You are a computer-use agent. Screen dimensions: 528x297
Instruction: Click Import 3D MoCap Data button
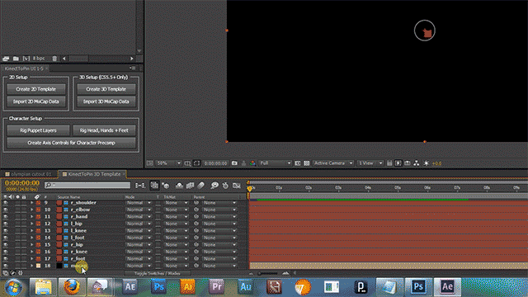(106, 101)
